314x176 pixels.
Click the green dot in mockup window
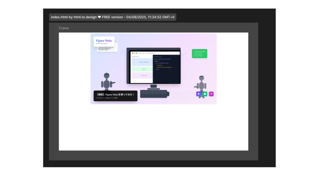(136, 53)
